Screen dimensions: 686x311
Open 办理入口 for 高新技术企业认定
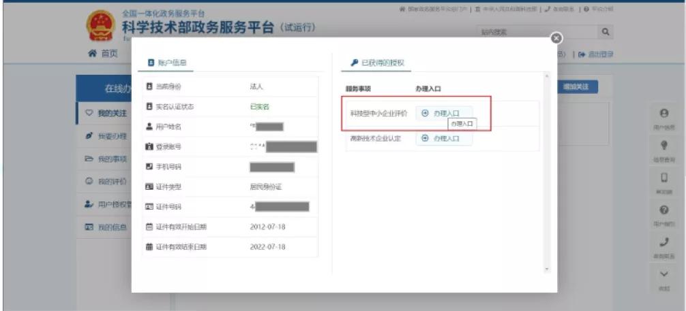coord(441,138)
